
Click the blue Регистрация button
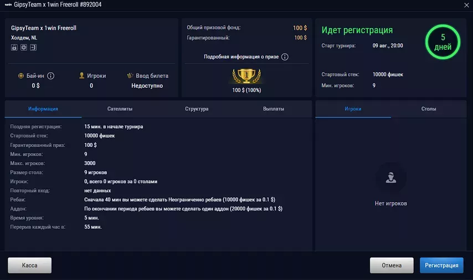[x=441, y=265]
